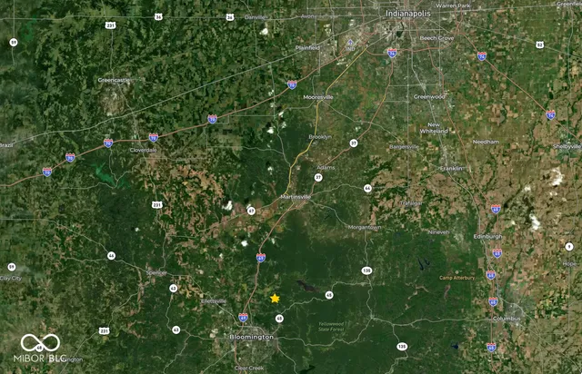Click the Danville town label
Screen dimensions: 582x374
click(x=256, y=17)
